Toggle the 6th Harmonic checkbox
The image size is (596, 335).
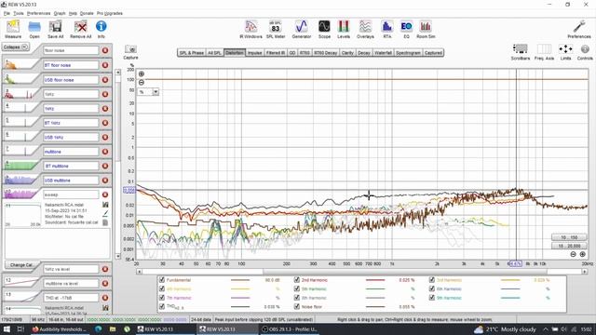[432, 289]
